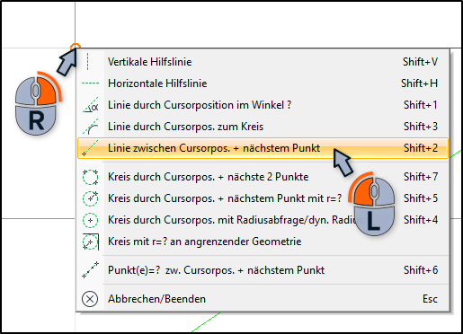The image size is (463, 334).
Task: Click the line tangent to circle icon
Action: tap(91, 127)
